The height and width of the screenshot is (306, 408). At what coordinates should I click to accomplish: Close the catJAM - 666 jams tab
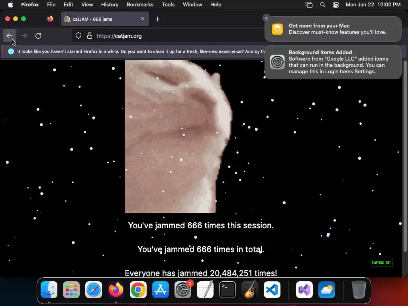coord(143,19)
